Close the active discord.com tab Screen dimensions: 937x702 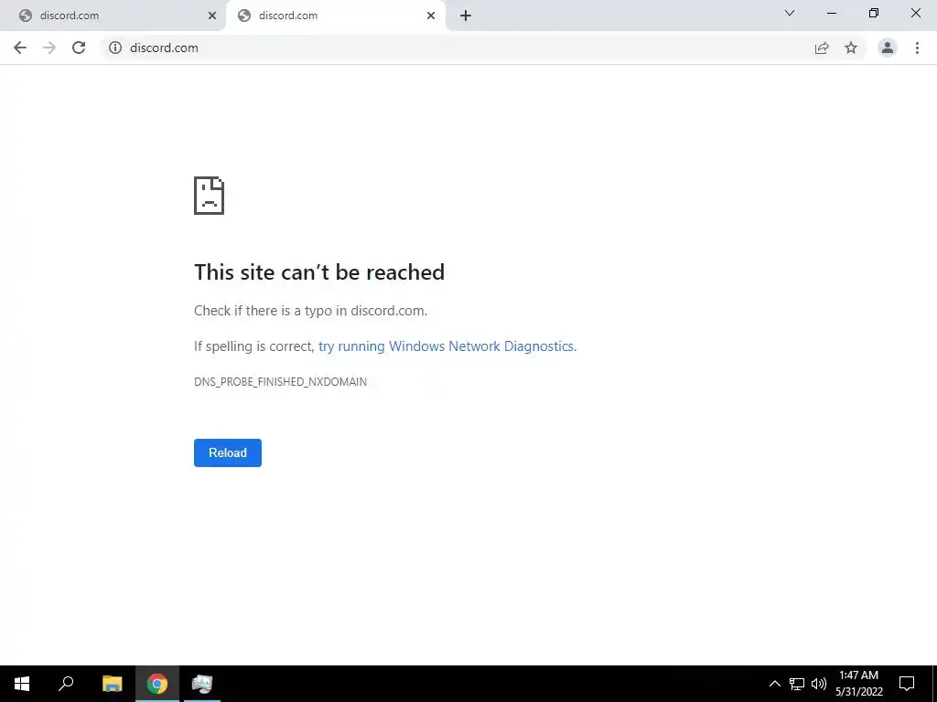click(431, 16)
